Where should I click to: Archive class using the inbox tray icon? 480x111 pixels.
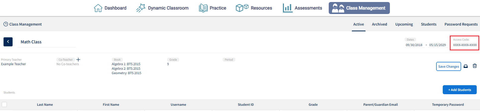[x=466, y=66]
